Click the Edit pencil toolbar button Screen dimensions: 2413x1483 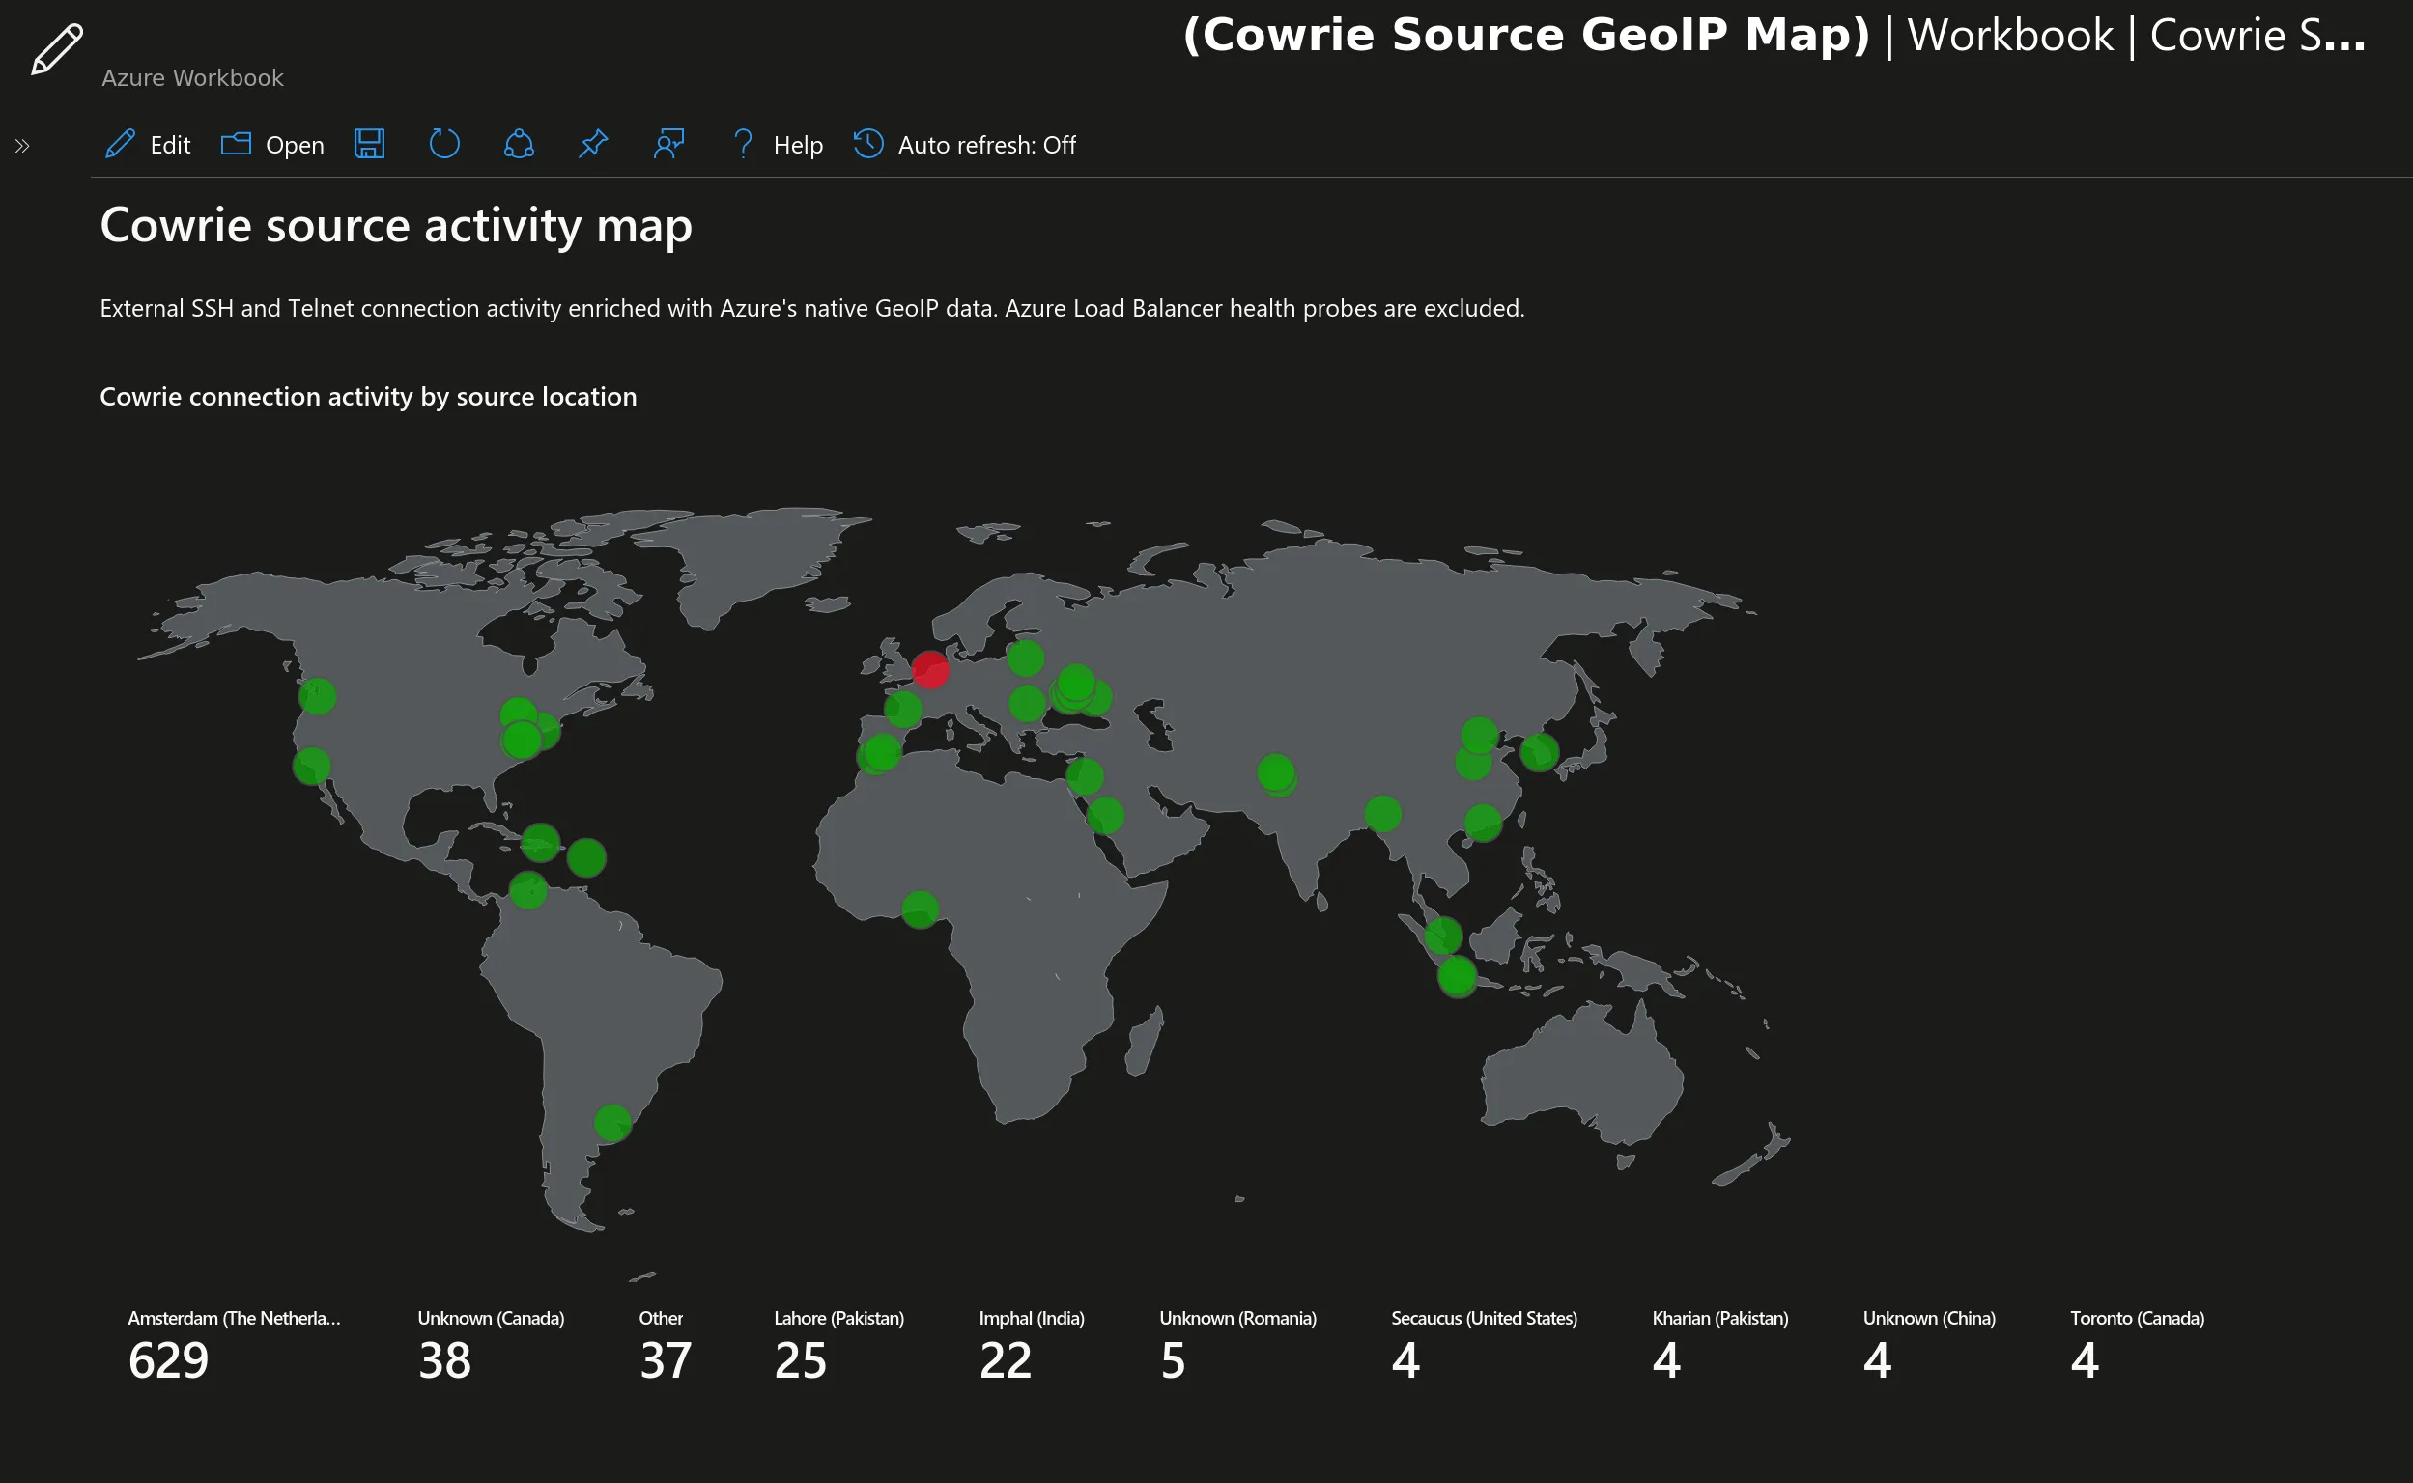(147, 145)
